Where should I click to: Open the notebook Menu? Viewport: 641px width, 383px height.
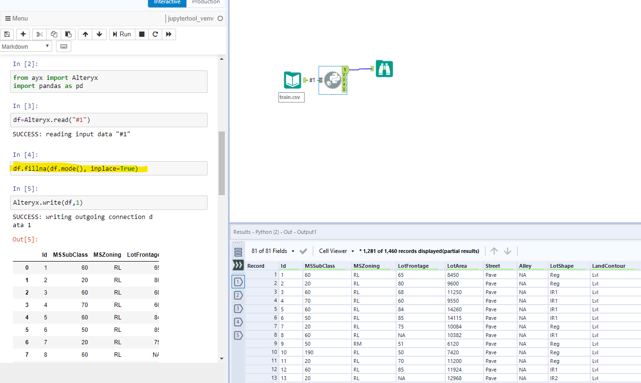(x=16, y=19)
